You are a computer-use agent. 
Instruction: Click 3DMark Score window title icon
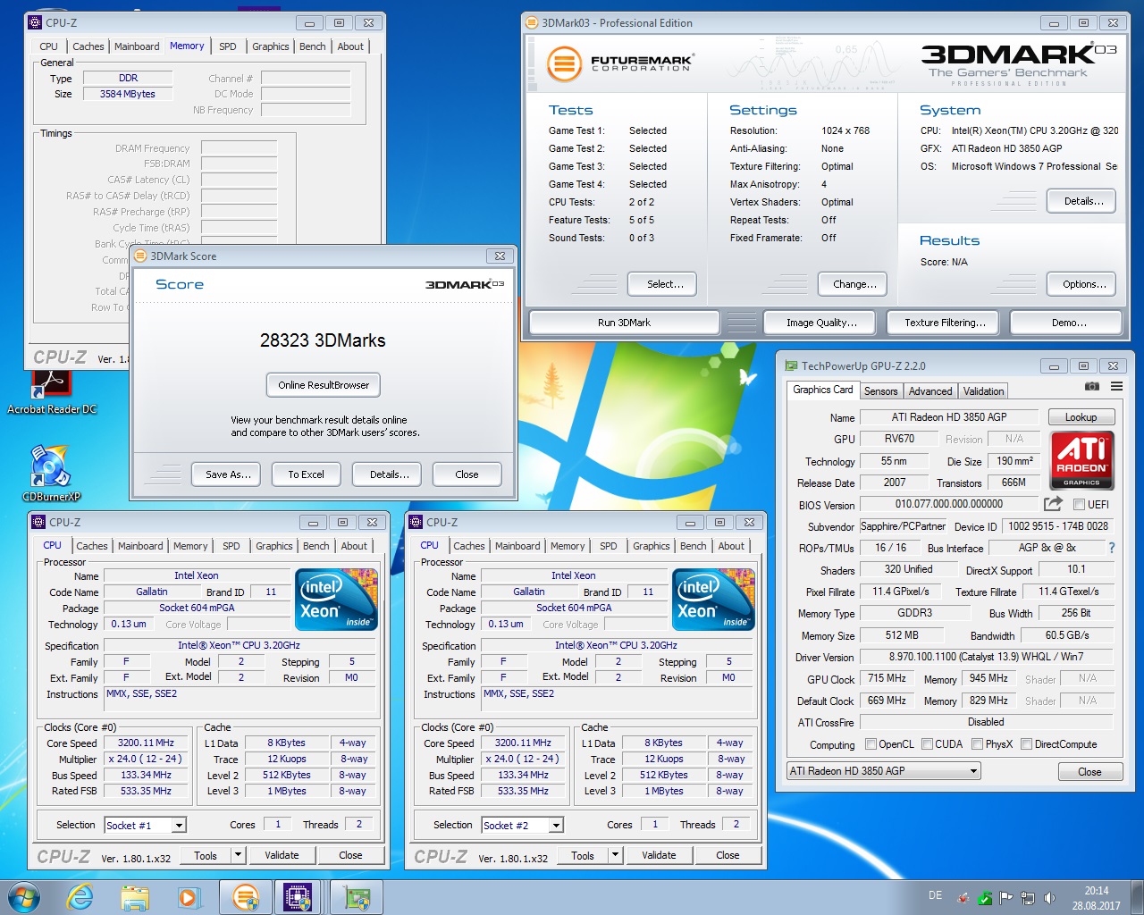140,256
